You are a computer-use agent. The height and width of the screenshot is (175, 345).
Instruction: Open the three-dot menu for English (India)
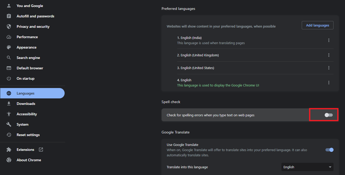(x=329, y=40)
